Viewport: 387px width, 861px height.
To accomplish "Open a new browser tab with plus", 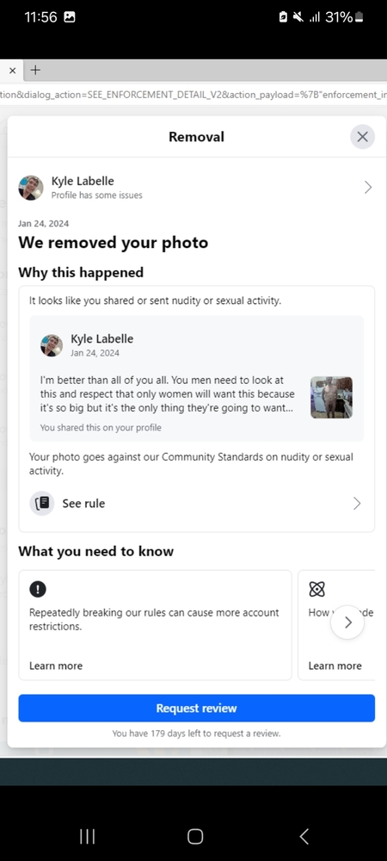I will pyautogui.click(x=35, y=71).
